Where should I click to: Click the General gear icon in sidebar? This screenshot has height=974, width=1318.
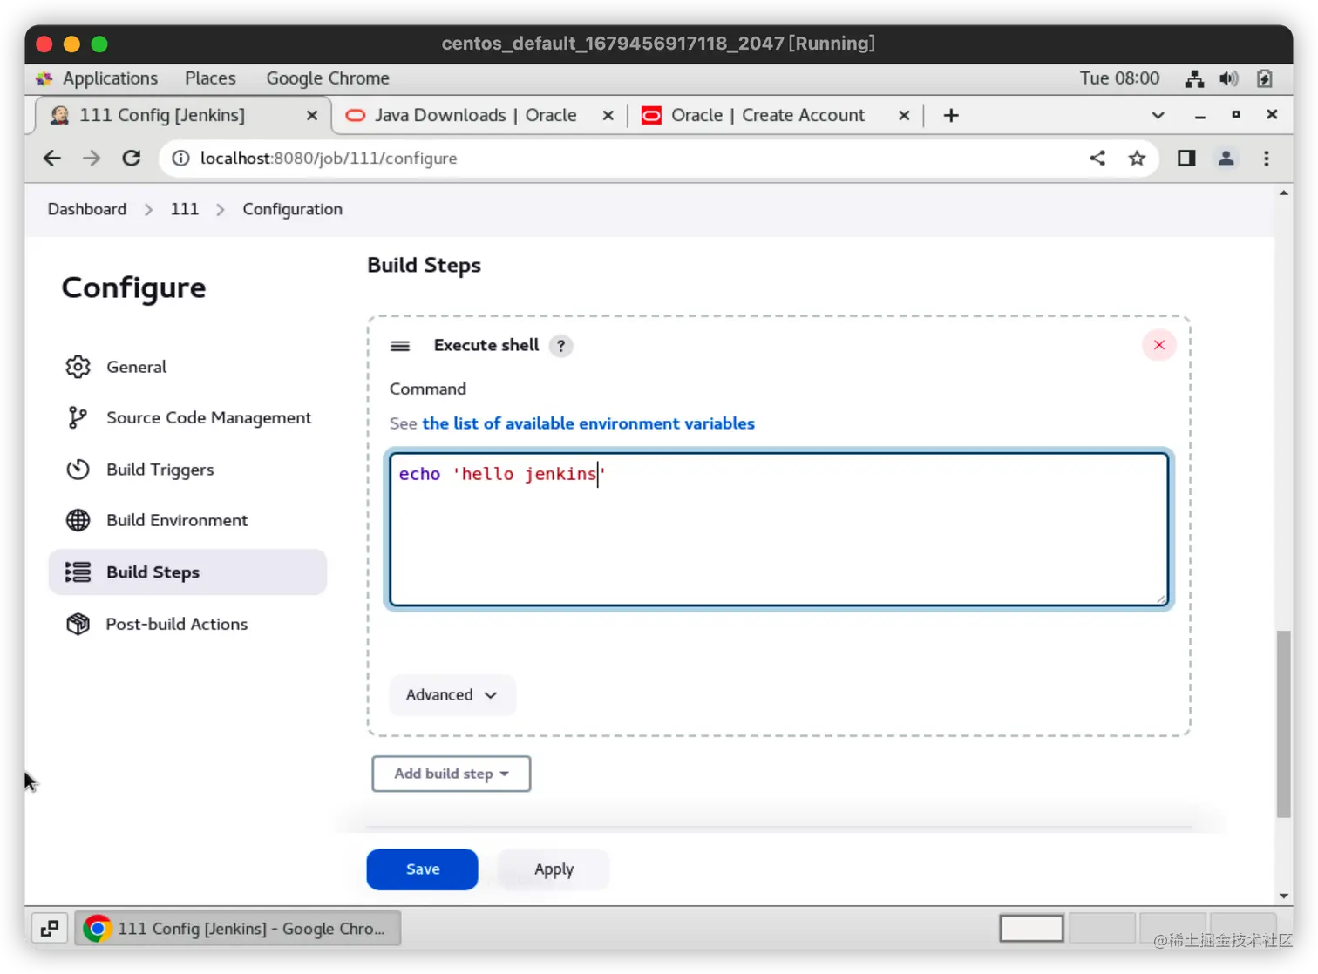click(x=78, y=367)
